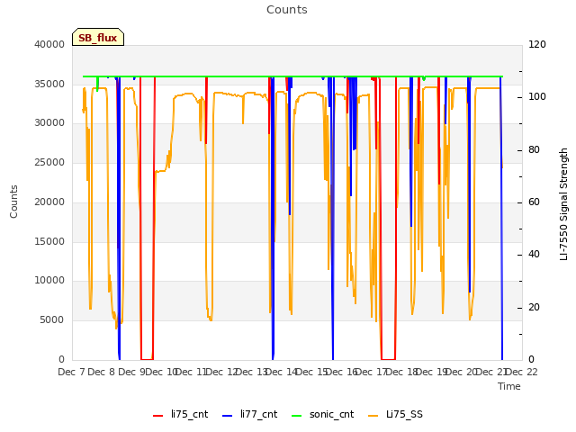576x432 pixels.
Task: Click the 120 right axis tick label
Action: (537, 44)
